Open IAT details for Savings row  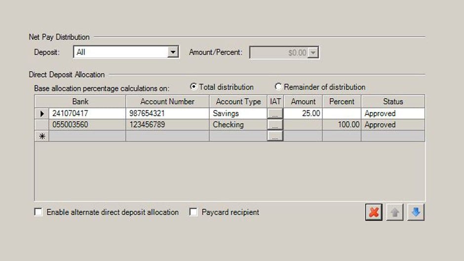[275, 114]
